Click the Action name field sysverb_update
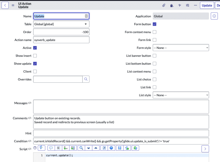 point(61,40)
